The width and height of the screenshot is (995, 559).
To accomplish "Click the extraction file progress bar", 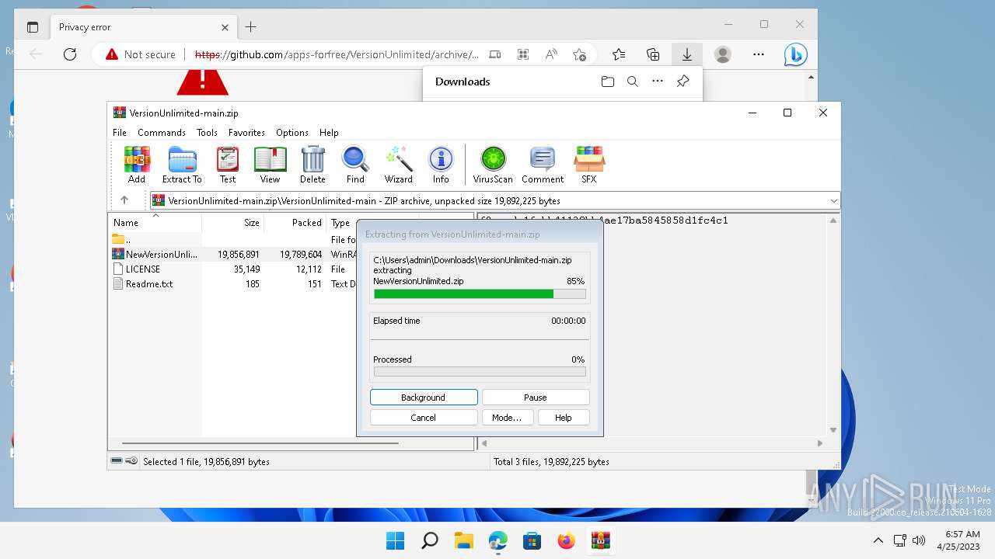I will click(x=480, y=294).
